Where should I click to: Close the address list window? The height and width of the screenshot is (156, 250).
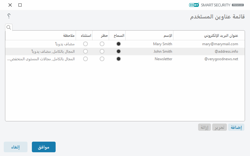[10, 5]
